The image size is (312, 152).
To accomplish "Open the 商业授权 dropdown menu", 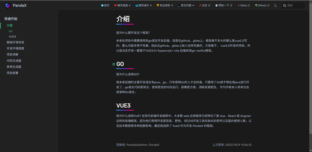I will click(165, 5).
